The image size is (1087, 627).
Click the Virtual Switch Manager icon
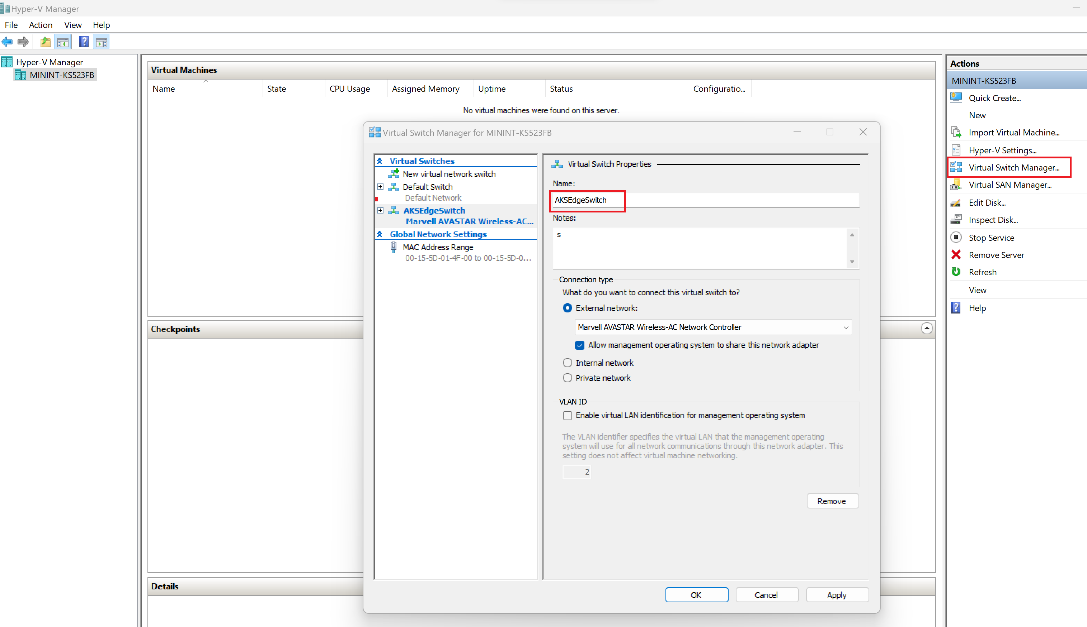(956, 168)
